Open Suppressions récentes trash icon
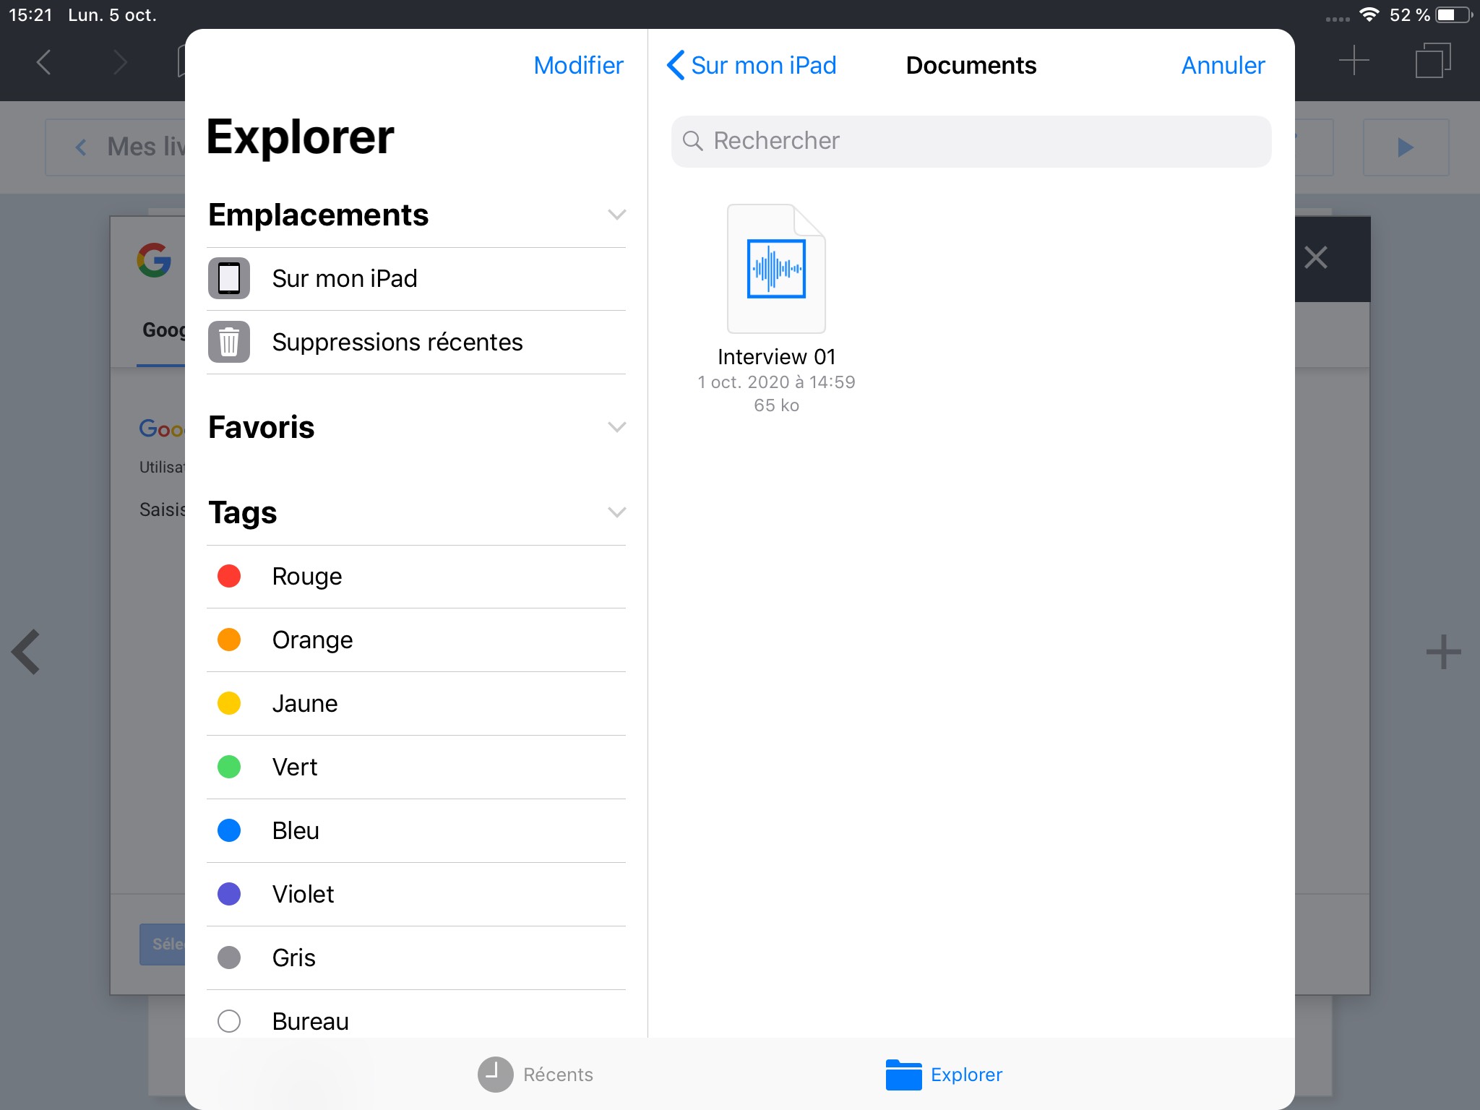Screen dimensions: 1480x1110 tap(229, 342)
